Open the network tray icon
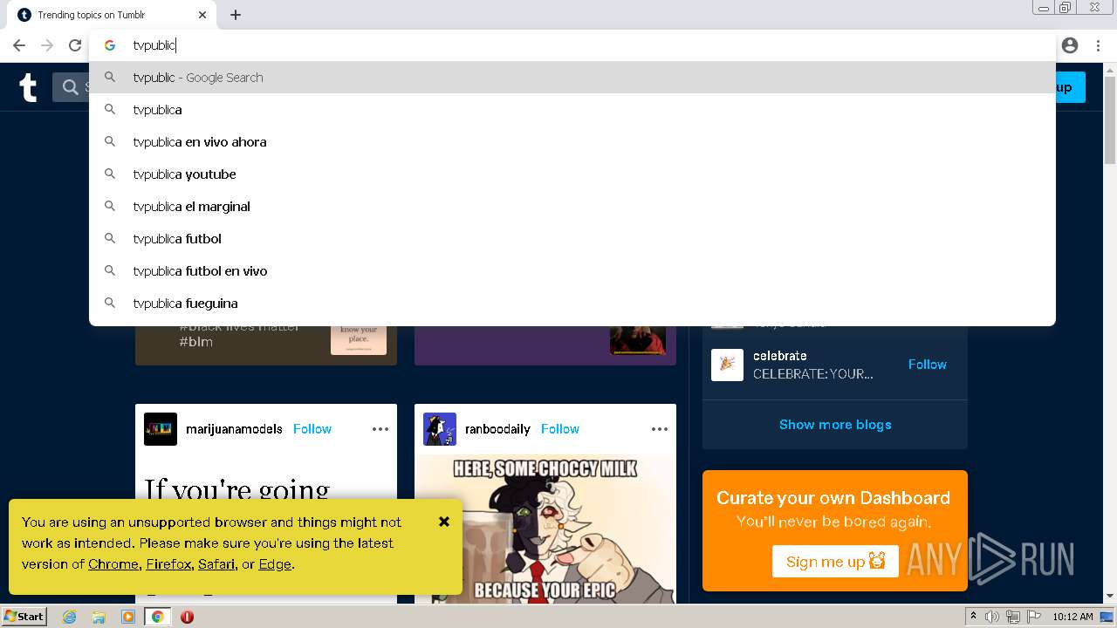 (1012, 617)
